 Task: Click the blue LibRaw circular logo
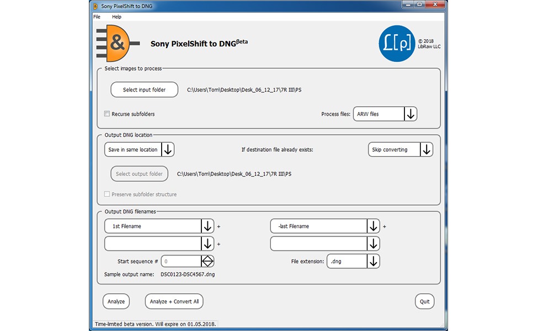[397, 44]
